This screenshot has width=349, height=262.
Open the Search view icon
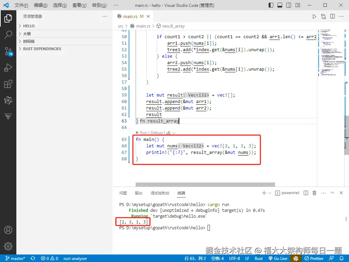point(8,35)
